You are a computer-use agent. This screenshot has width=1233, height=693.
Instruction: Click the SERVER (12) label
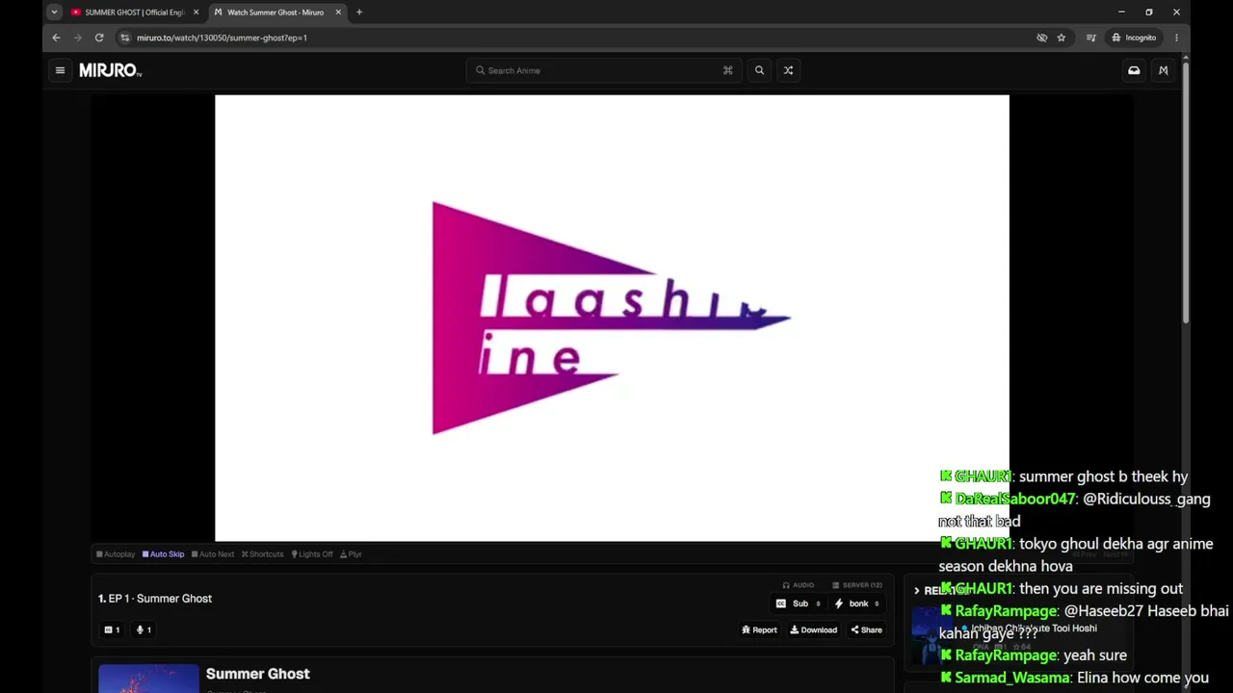click(x=857, y=585)
